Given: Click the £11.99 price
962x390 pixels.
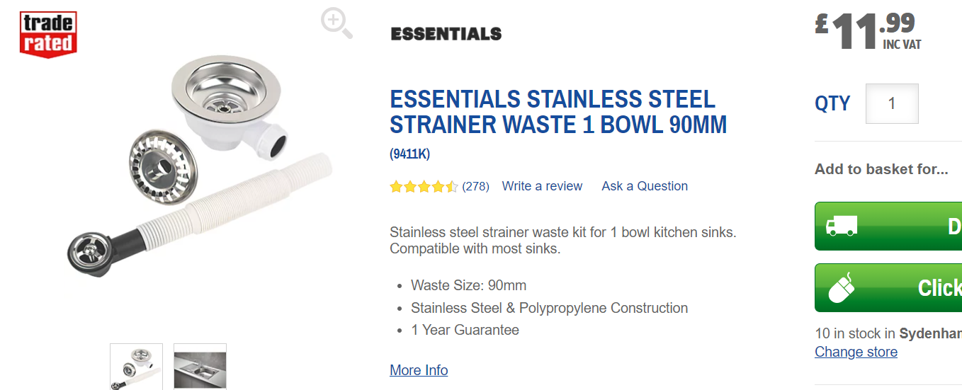Looking at the screenshot, I should (868, 32).
